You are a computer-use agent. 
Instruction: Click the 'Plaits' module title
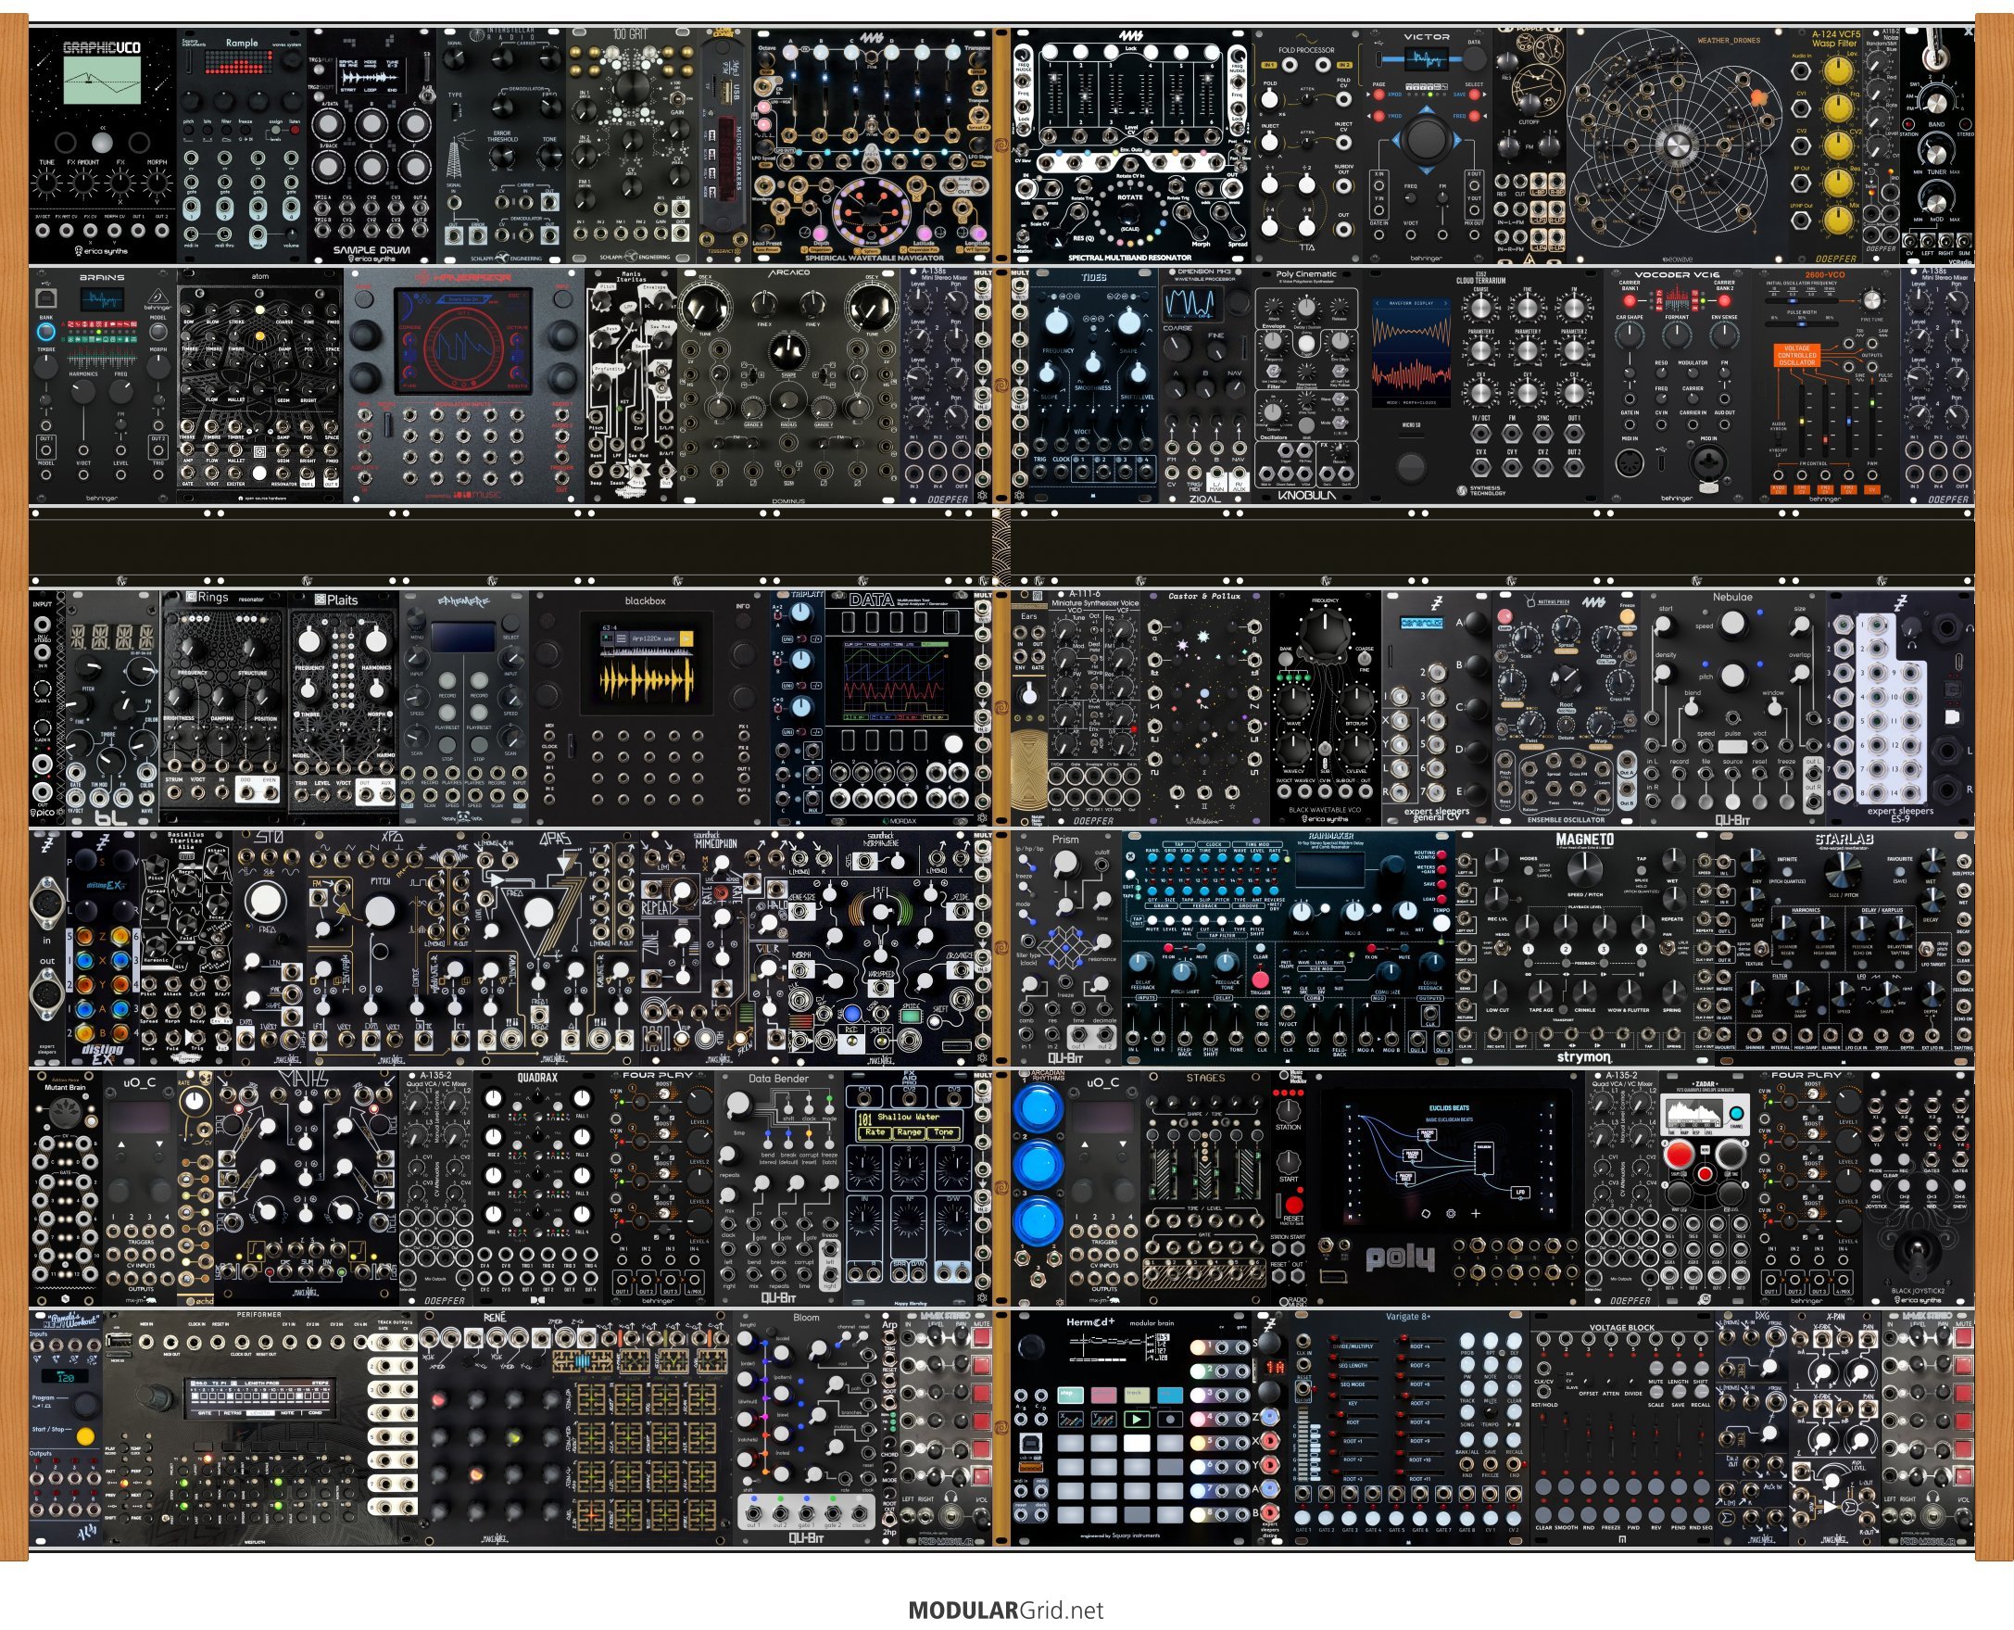[x=343, y=599]
